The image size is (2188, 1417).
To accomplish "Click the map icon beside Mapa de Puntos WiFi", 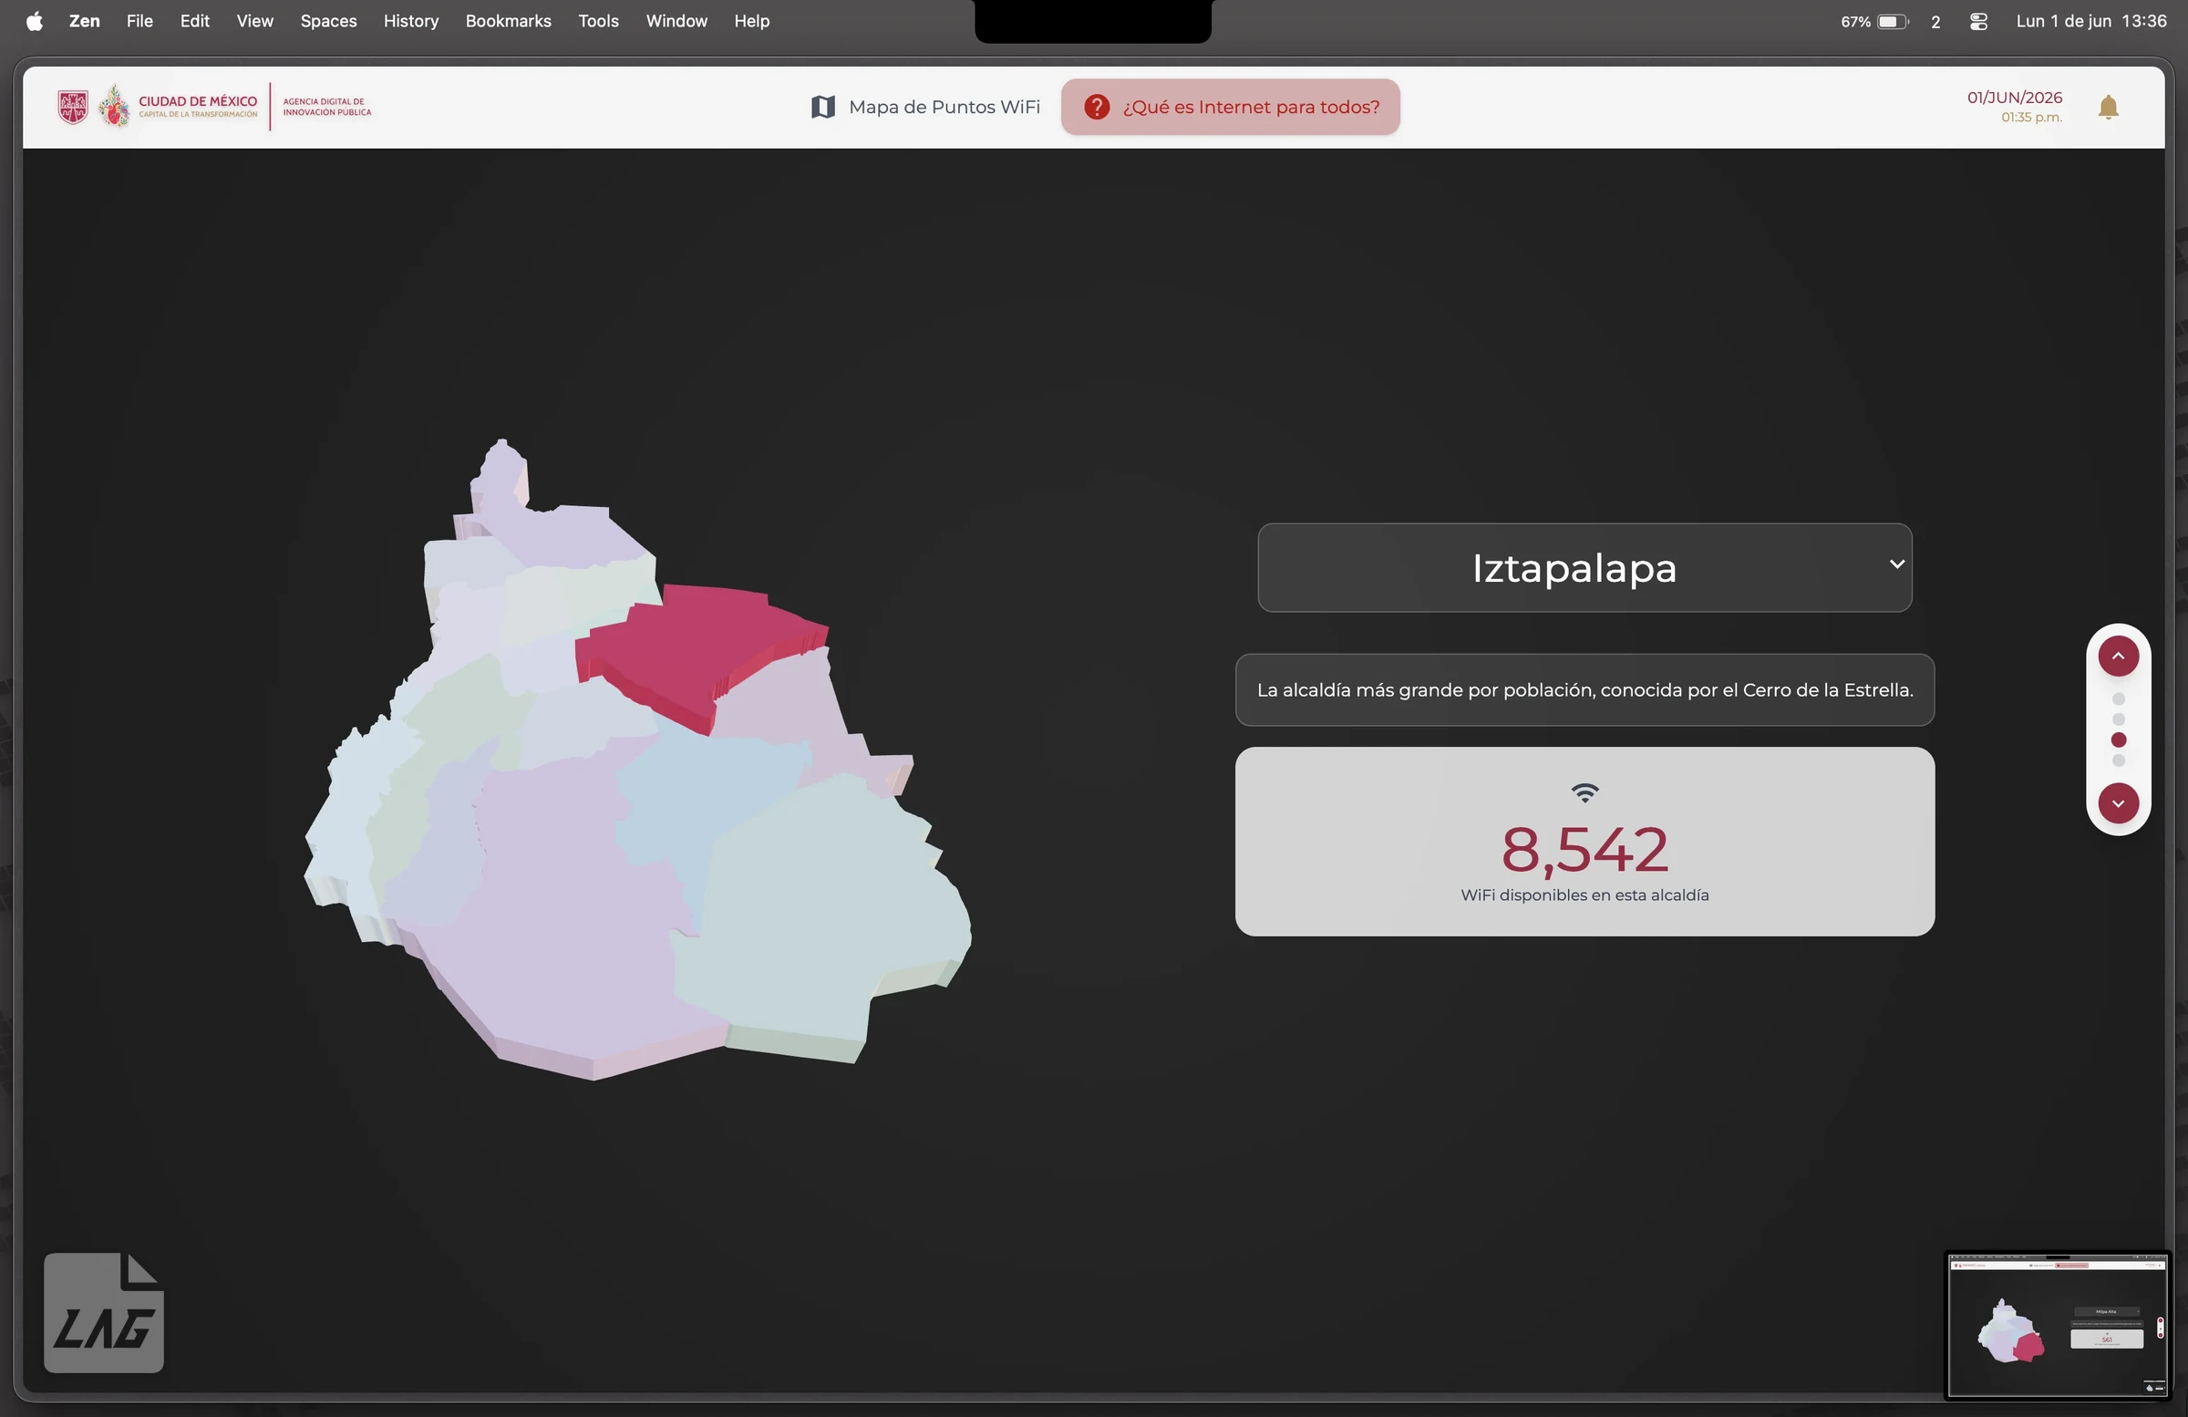I will pos(823,107).
